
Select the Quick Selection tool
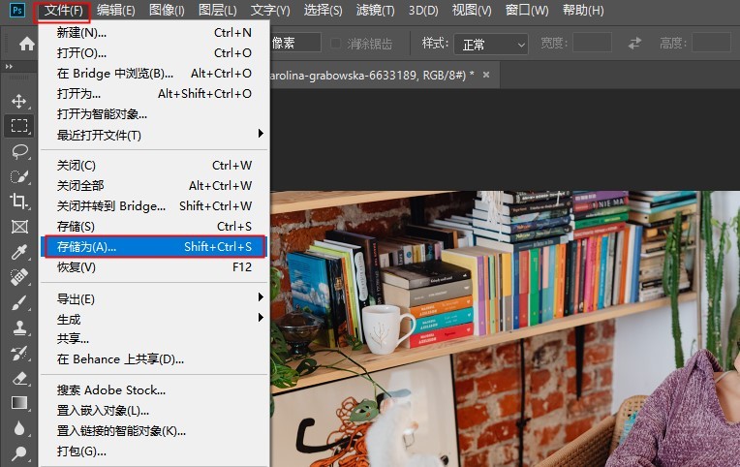(x=18, y=176)
